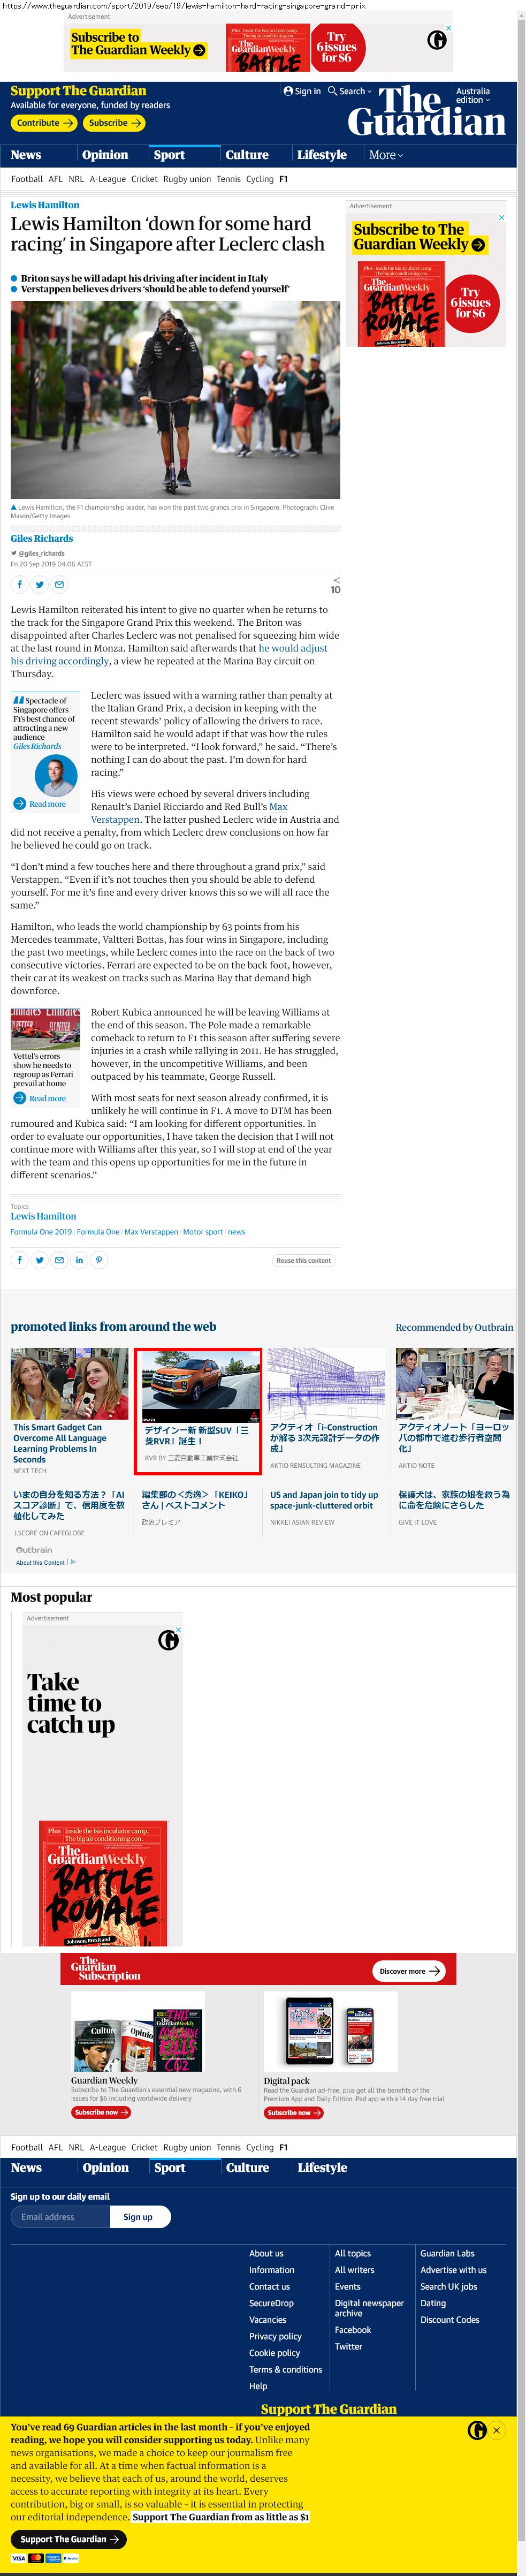Click the Sign in user icon

click(x=288, y=91)
